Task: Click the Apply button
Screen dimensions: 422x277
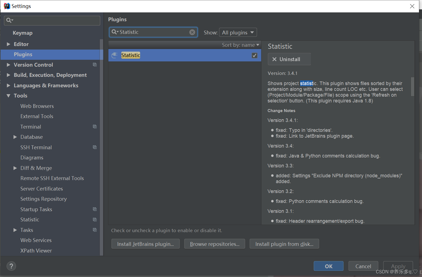Action: [398, 266]
